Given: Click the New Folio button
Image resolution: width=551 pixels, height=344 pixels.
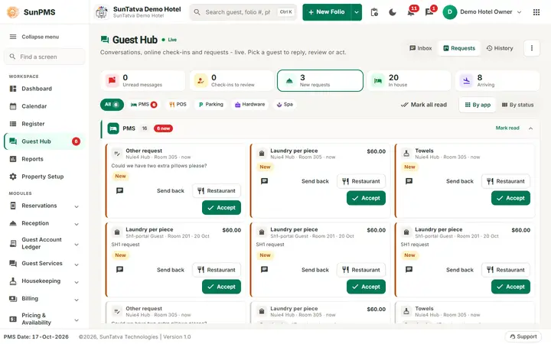Looking at the screenshot, I should (x=327, y=12).
